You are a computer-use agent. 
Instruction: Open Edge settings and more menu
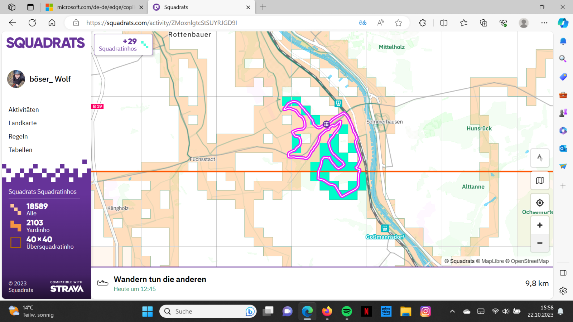[x=544, y=23]
